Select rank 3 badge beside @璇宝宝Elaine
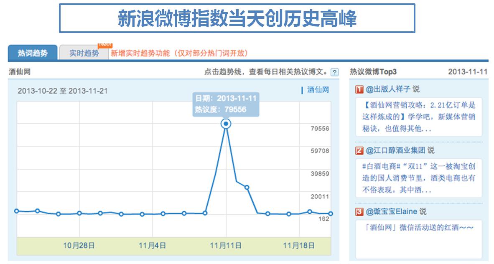Image resolution: width=494 pixels, height=264 pixels. [x=359, y=212]
